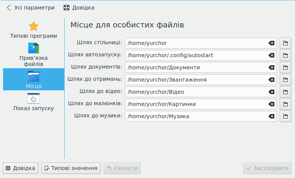Image resolution: width=295 pixels, height=178 pixels.
Task: Open folder picker for documents path
Action: (x=285, y=67)
